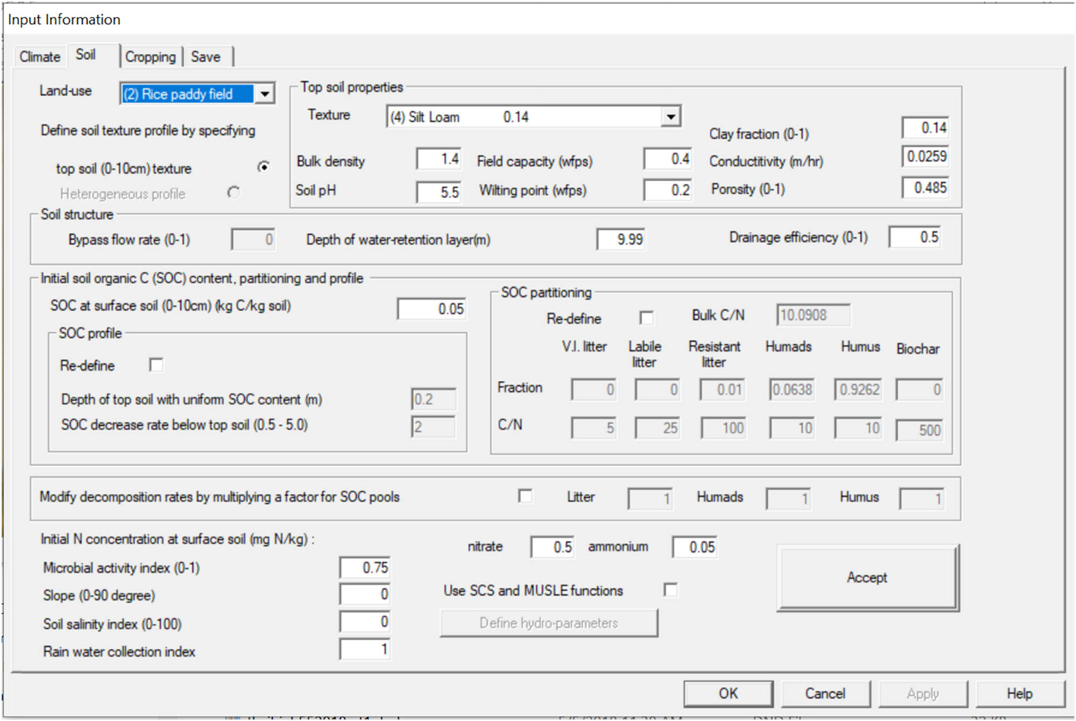Expand the Texture dropdown list
The height and width of the screenshot is (721, 1076).
click(x=670, y=117)
